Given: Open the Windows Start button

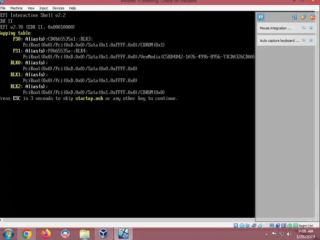Looking at the screenshot, I should pos(8,234).
